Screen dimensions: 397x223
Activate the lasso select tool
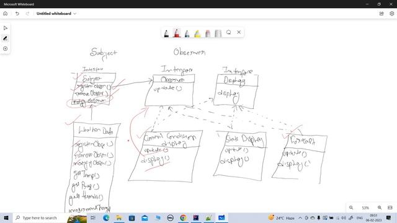pos(229,32)
